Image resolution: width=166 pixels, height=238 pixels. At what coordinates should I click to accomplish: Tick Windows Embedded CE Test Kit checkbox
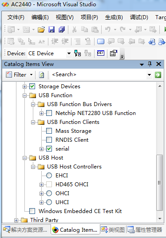coord(32,211)
